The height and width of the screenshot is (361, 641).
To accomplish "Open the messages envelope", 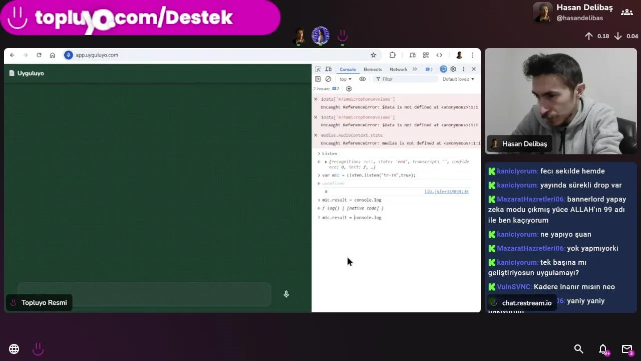I will point(627,349).
